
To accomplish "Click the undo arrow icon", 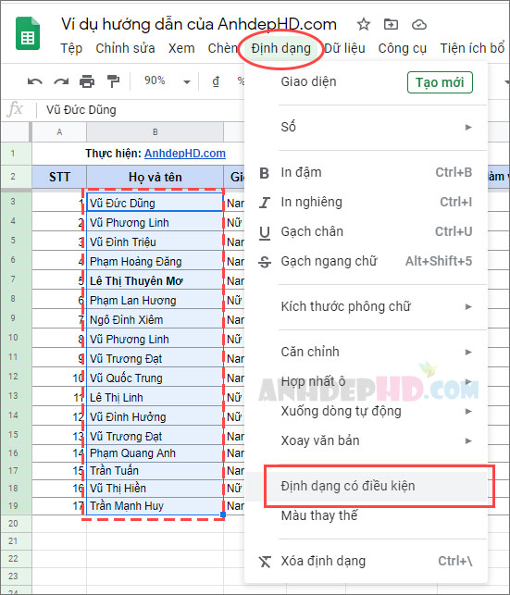I will (x=35, y=81).
